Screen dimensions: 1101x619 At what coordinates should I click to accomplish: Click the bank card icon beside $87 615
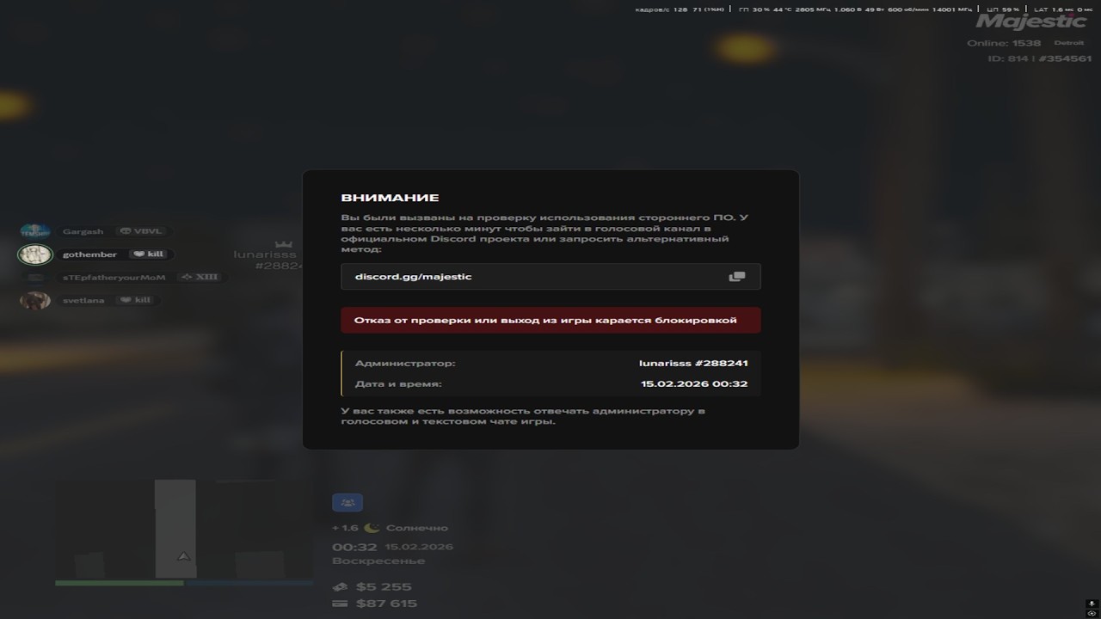point(340,604)
